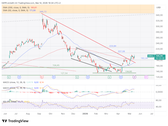Image resolution: width=168 pixels, height=126 pixels.
Task: Open the pink upcoming earnings E marker
Action: coord(146,77)
